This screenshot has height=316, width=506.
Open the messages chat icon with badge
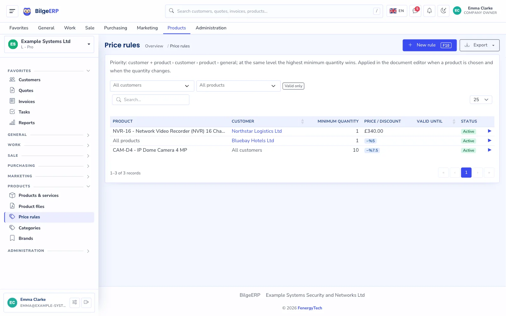click(x=415, y=11)
